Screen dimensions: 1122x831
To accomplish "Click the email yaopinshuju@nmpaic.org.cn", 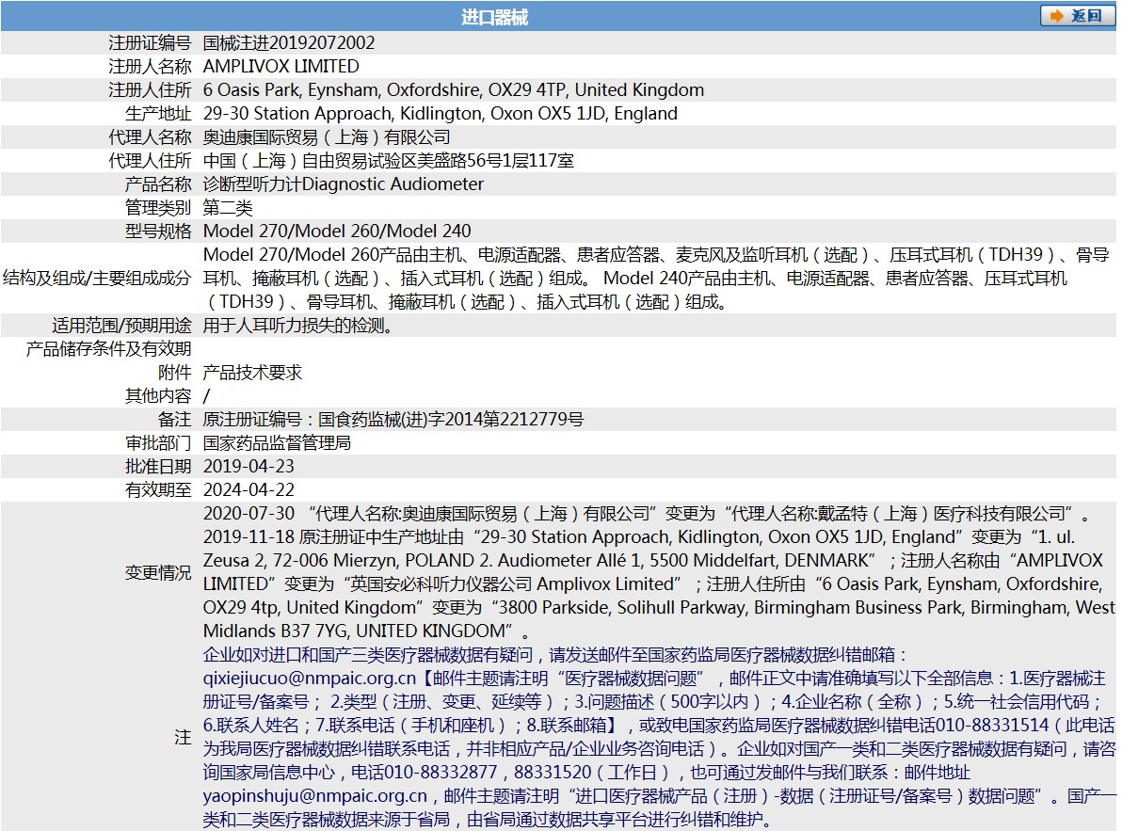I will point(314,797).
